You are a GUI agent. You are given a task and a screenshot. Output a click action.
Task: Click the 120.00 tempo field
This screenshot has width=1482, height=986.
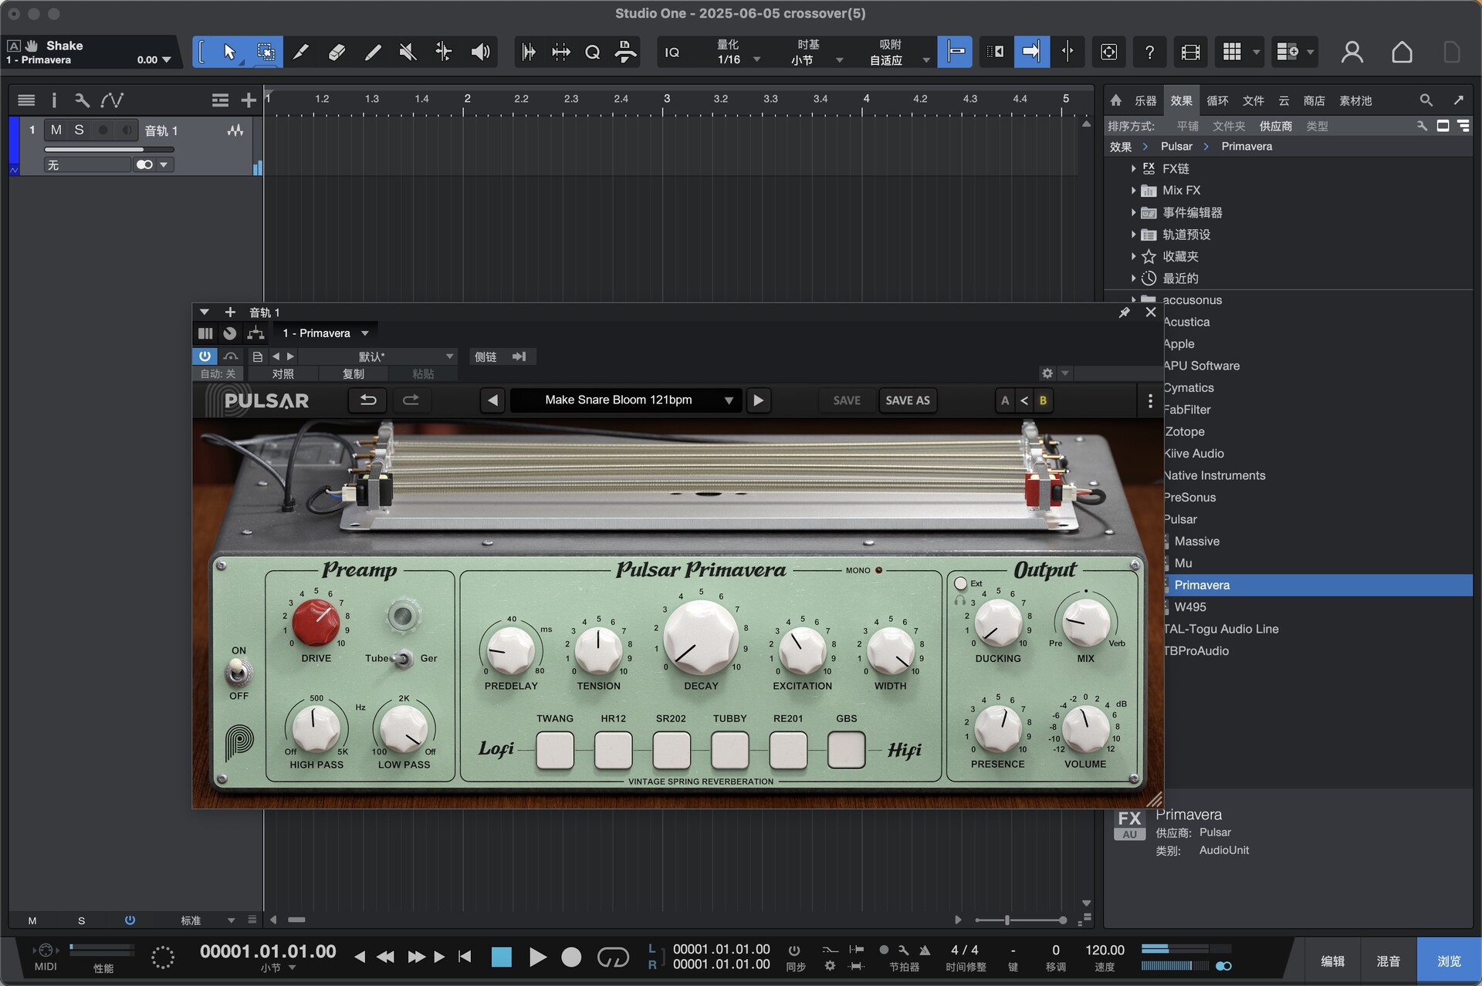point(1105,950)
